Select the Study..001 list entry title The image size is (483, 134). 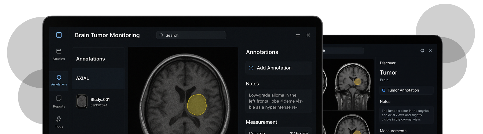click(100, 99)
